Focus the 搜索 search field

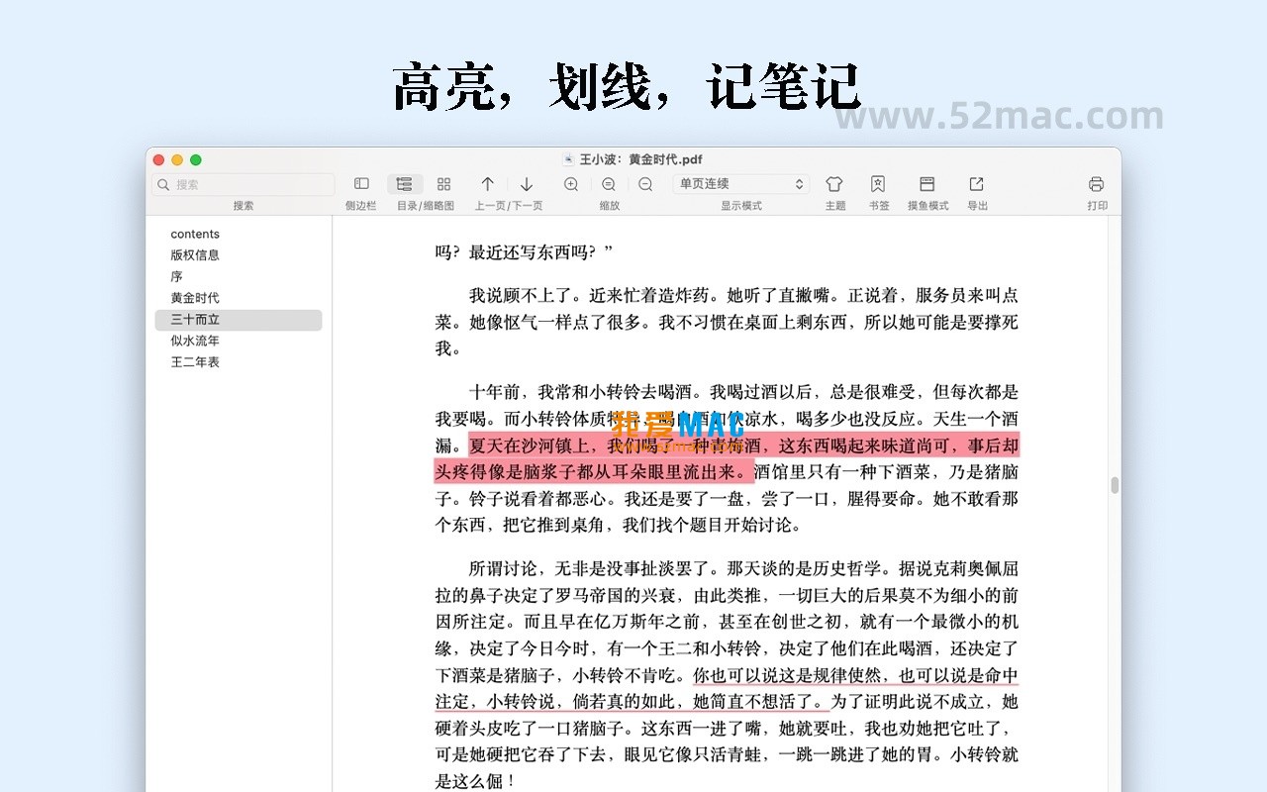pos(244,184)
